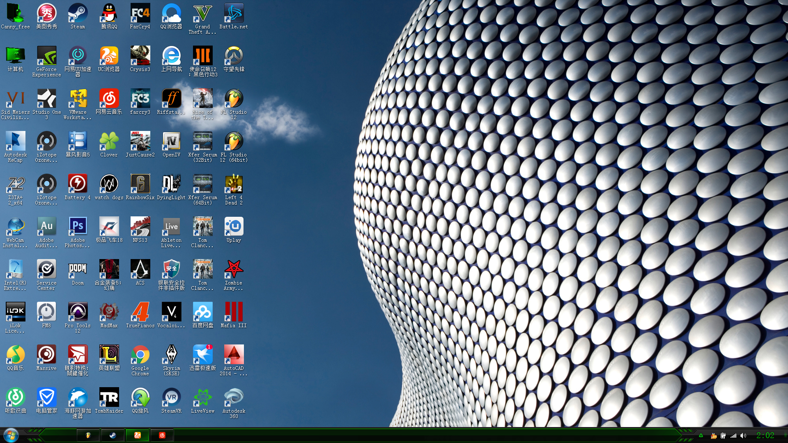This screenshot has height=443, width=788.
Task: Select the Mafia III icon
Action: pos(234,315)
